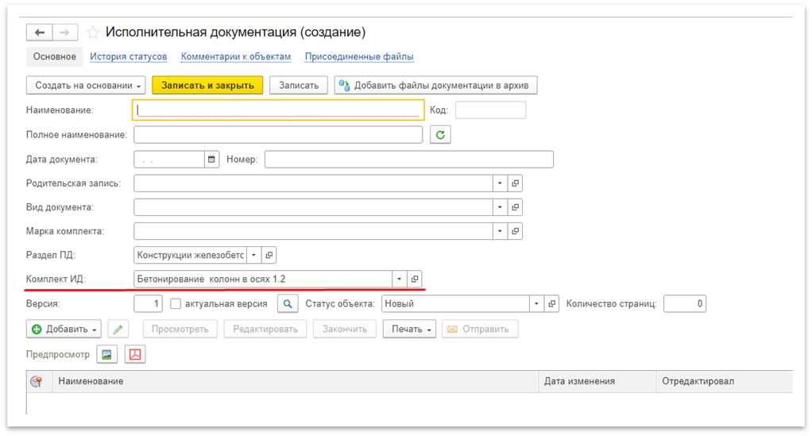Viewport: 812px width, 436px height.
Task: Click the magnifier icon next to version
Action: coord(288,304)
